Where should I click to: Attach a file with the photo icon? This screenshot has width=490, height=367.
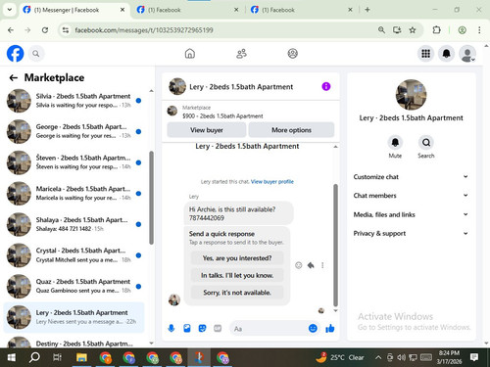point(187,328)
